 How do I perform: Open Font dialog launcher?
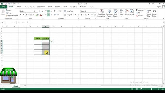(43, 19)
